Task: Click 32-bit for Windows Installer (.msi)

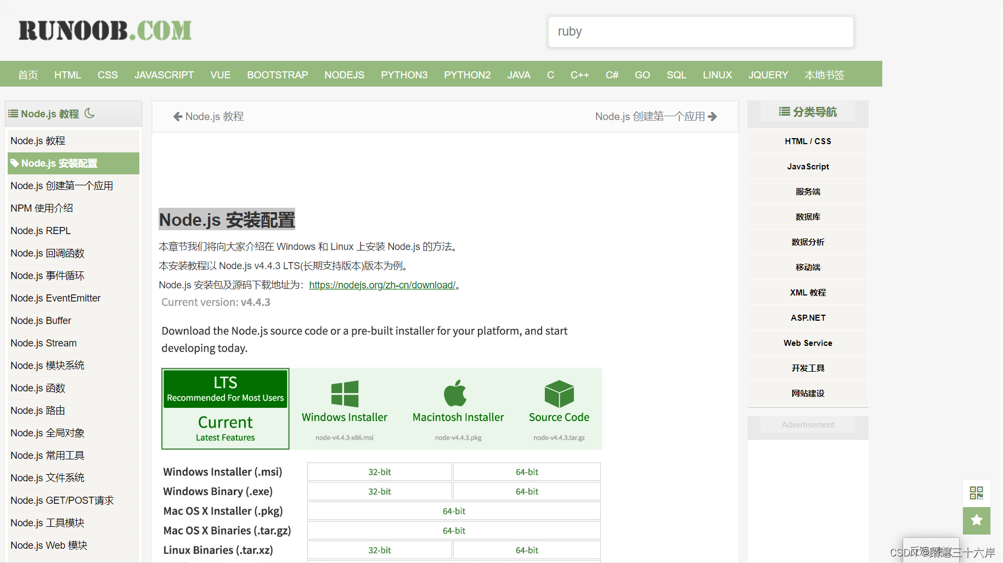Action: tap(380, 472)
